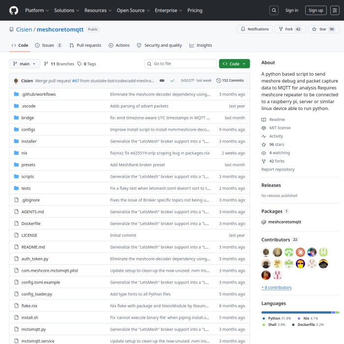View the green check status of latest commit
Viewport: 344px width, 344px height.
[172, 81]
